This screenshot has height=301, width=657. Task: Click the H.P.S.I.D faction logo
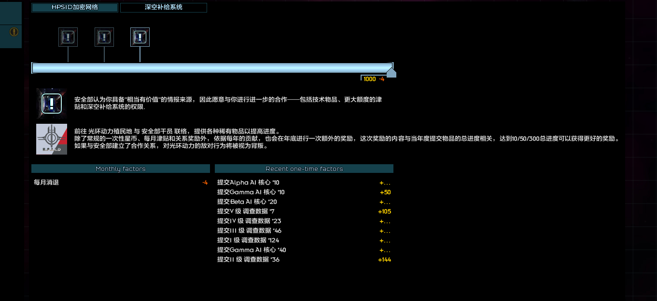(52, 139)
